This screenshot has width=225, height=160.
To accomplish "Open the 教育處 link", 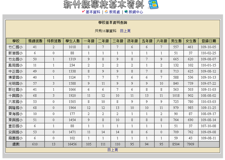I will [114, 12].
